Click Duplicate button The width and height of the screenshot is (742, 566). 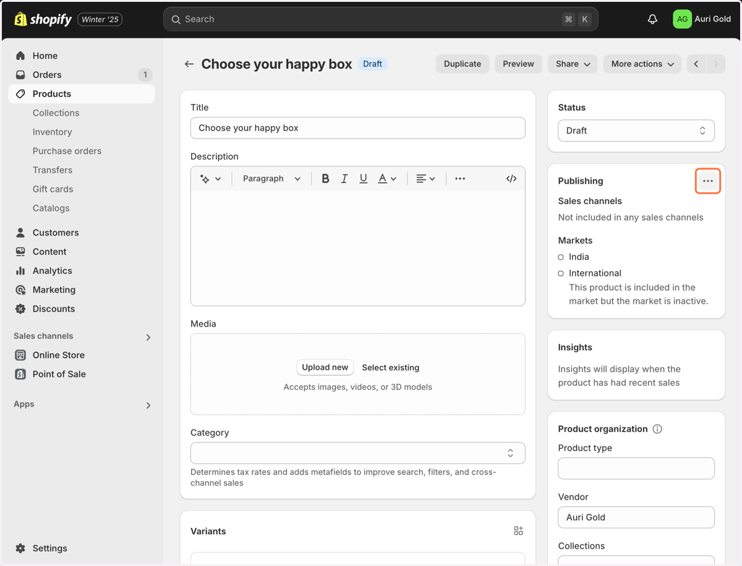(x=463, y=64)
